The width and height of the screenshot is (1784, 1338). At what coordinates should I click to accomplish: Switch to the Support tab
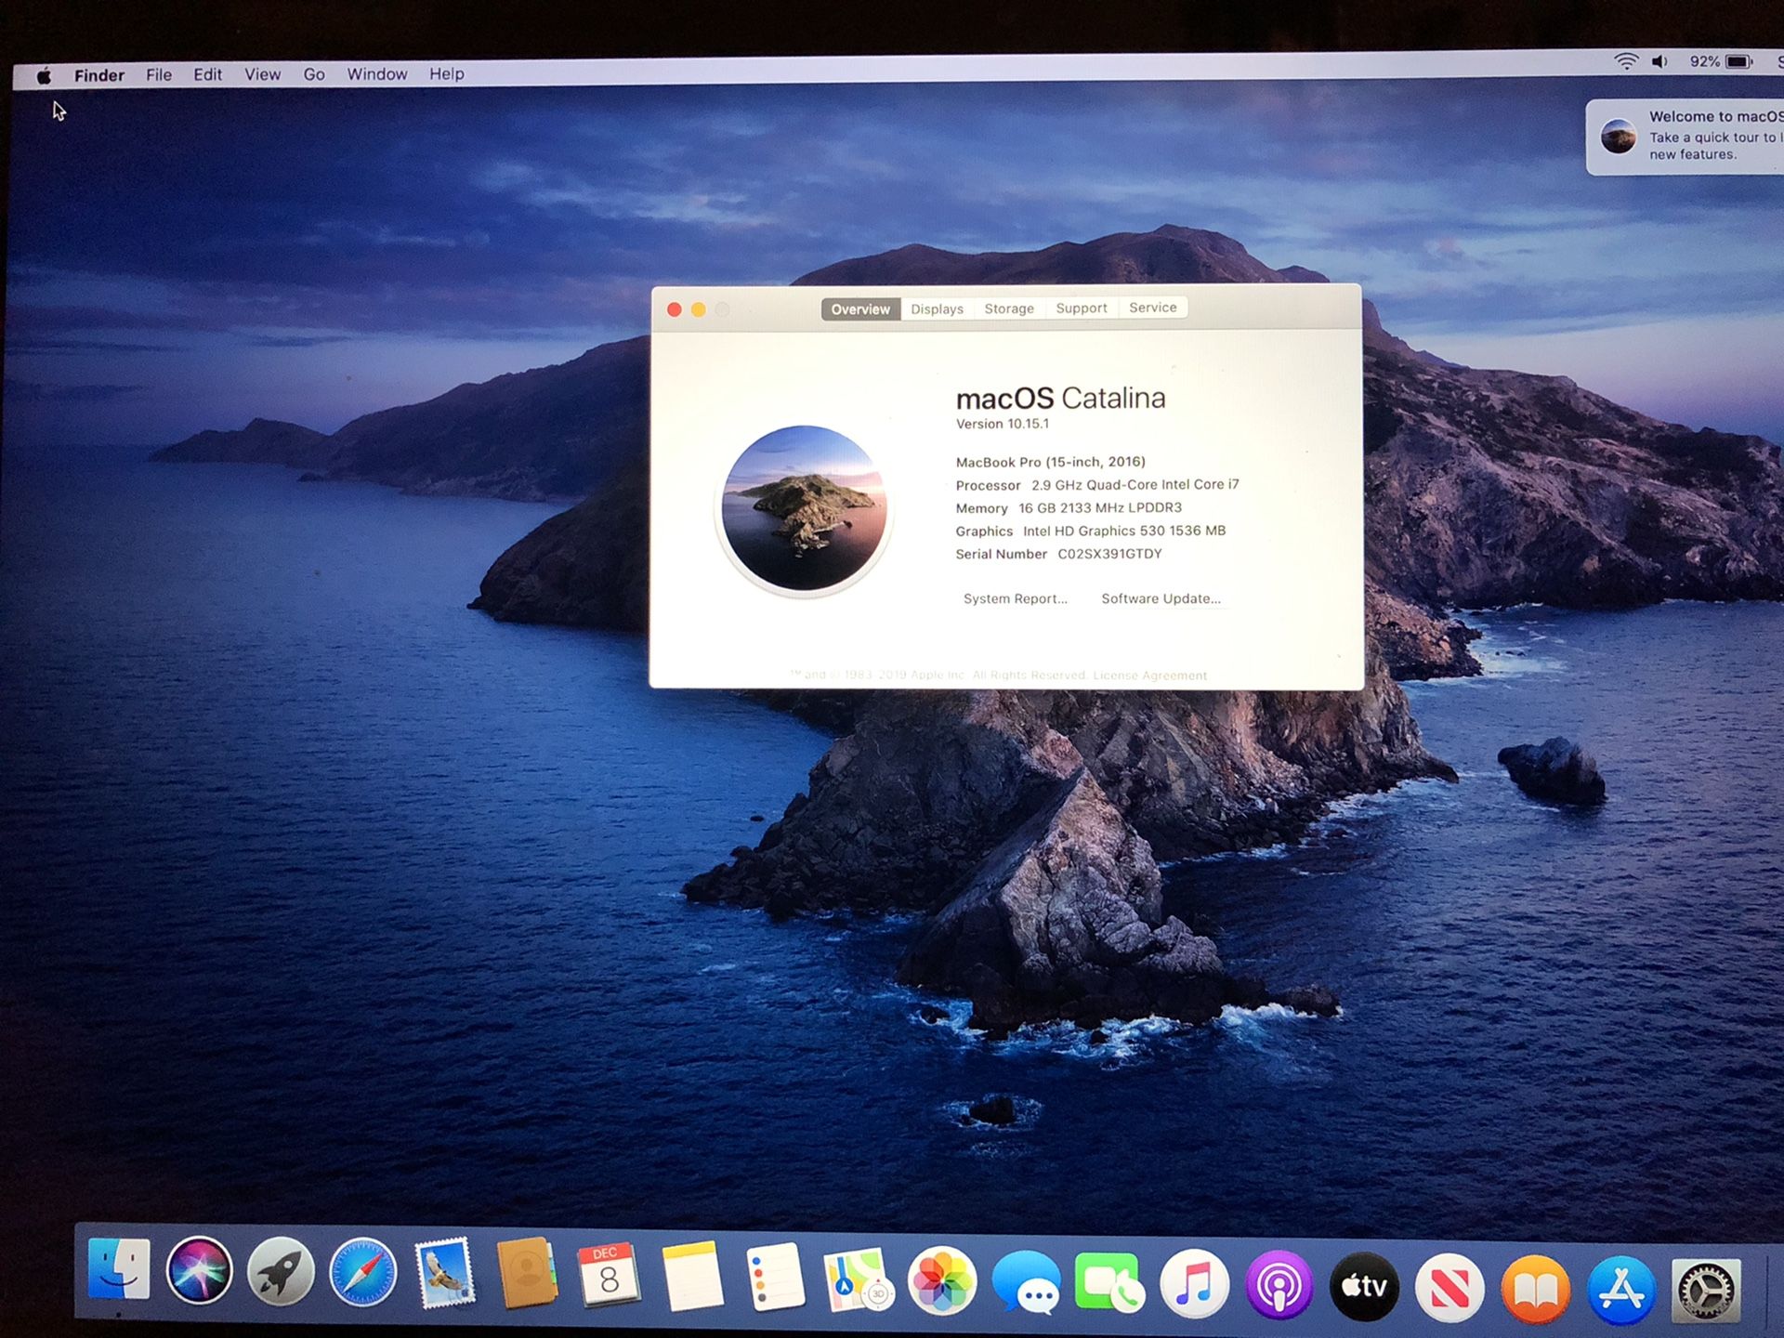[x=1082, y=308]
